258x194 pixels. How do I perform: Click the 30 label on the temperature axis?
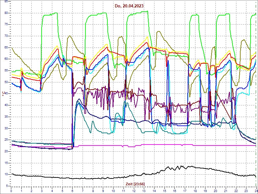[x=6, y=128]
